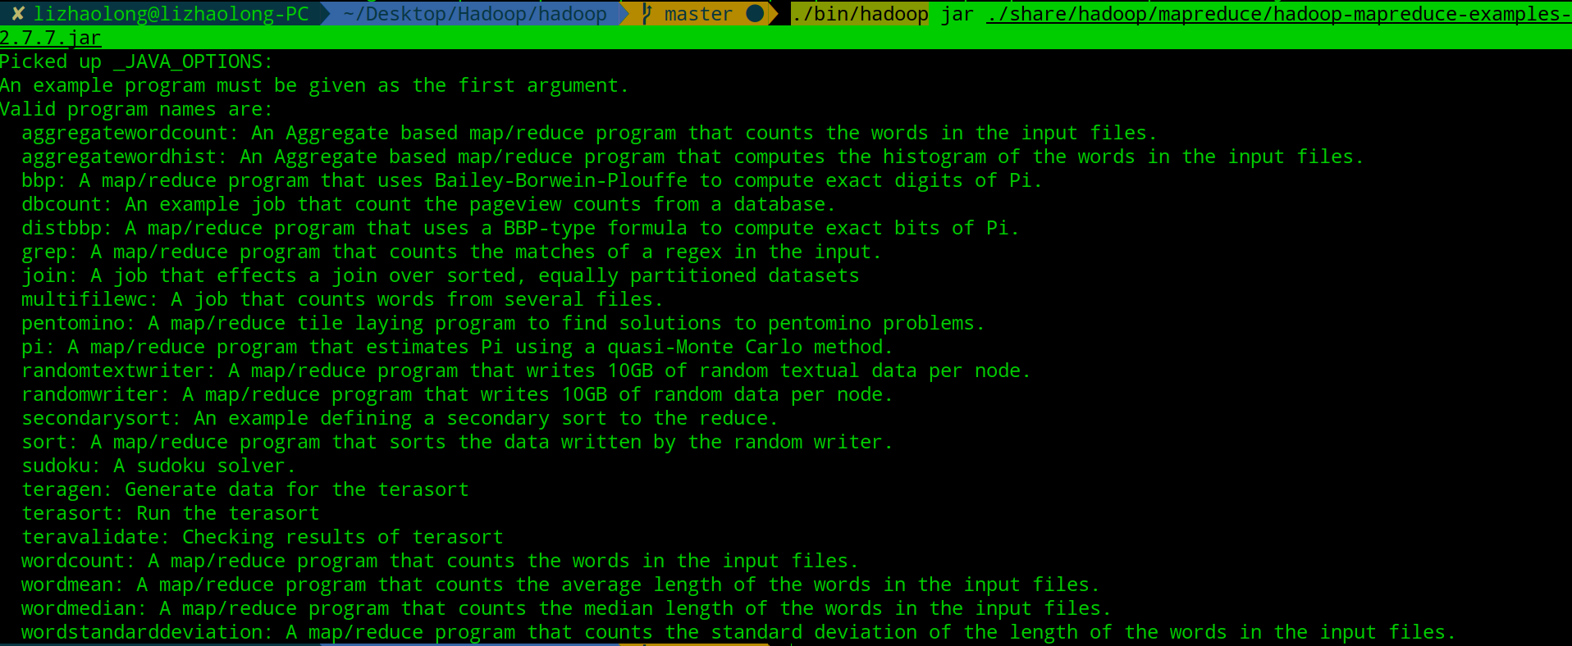The height and width of the screenshot is (646, 1572).
Task: Click 'equally partitioned datasets' in join description
Action: [x=698, y=275]
